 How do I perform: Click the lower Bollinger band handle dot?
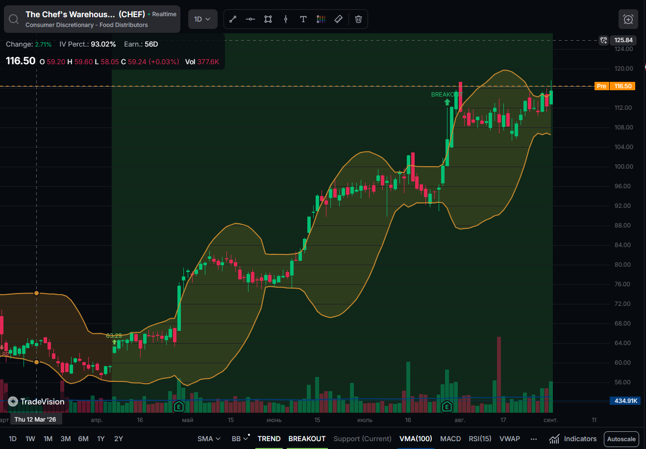(x=36, y=362)
